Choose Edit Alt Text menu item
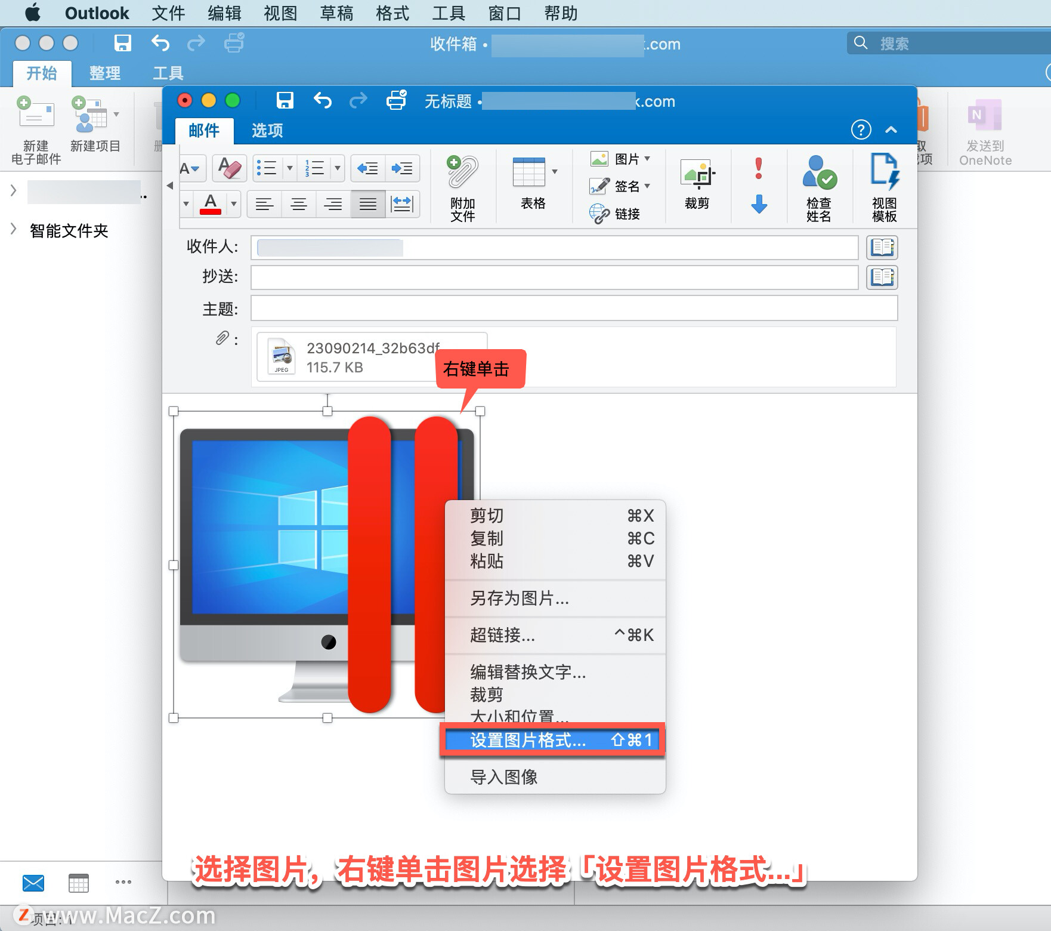Image resolution: width=1051 pixels, height=931 pixels. (555, 672)
